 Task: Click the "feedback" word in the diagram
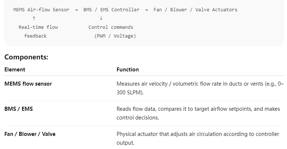35,36
